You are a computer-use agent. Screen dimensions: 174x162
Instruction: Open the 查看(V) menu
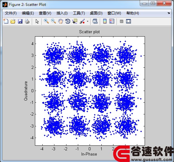tap(45, 13)
